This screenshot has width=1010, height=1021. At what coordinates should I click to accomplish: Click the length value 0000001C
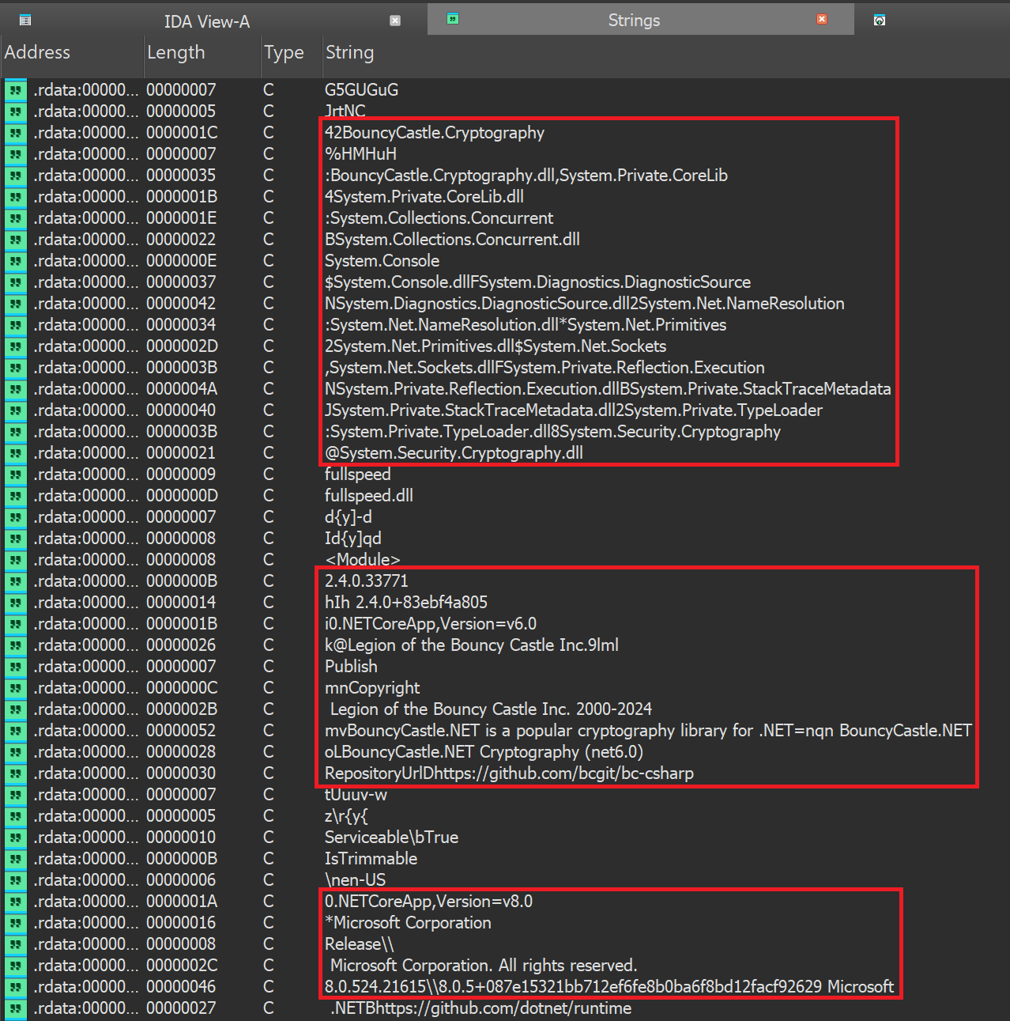coord(182,133)
